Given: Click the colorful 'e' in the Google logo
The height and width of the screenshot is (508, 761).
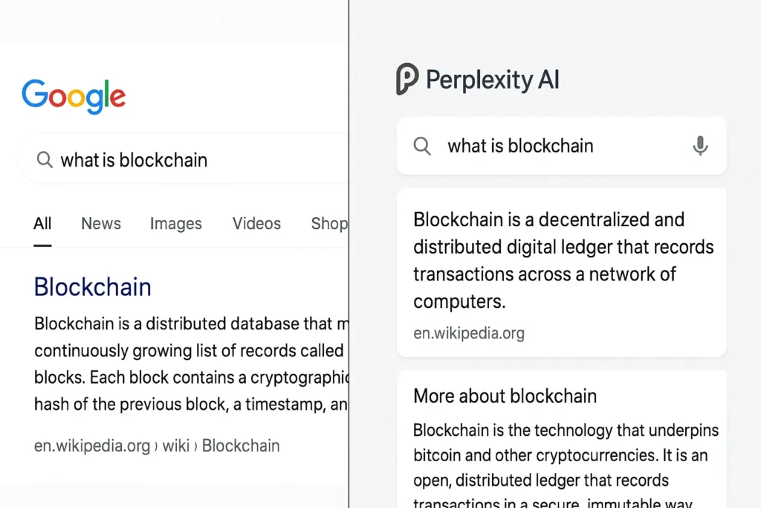Looking at the screenshot, I should [117, 98].
